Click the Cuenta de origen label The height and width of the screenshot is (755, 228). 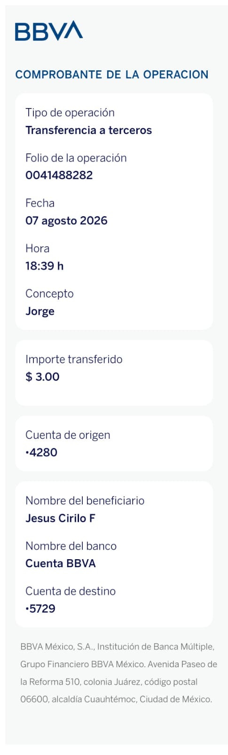click(x=68, y=435)
